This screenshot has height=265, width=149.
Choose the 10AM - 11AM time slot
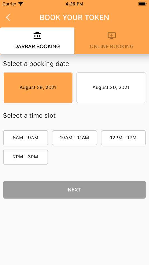(74, 138)
